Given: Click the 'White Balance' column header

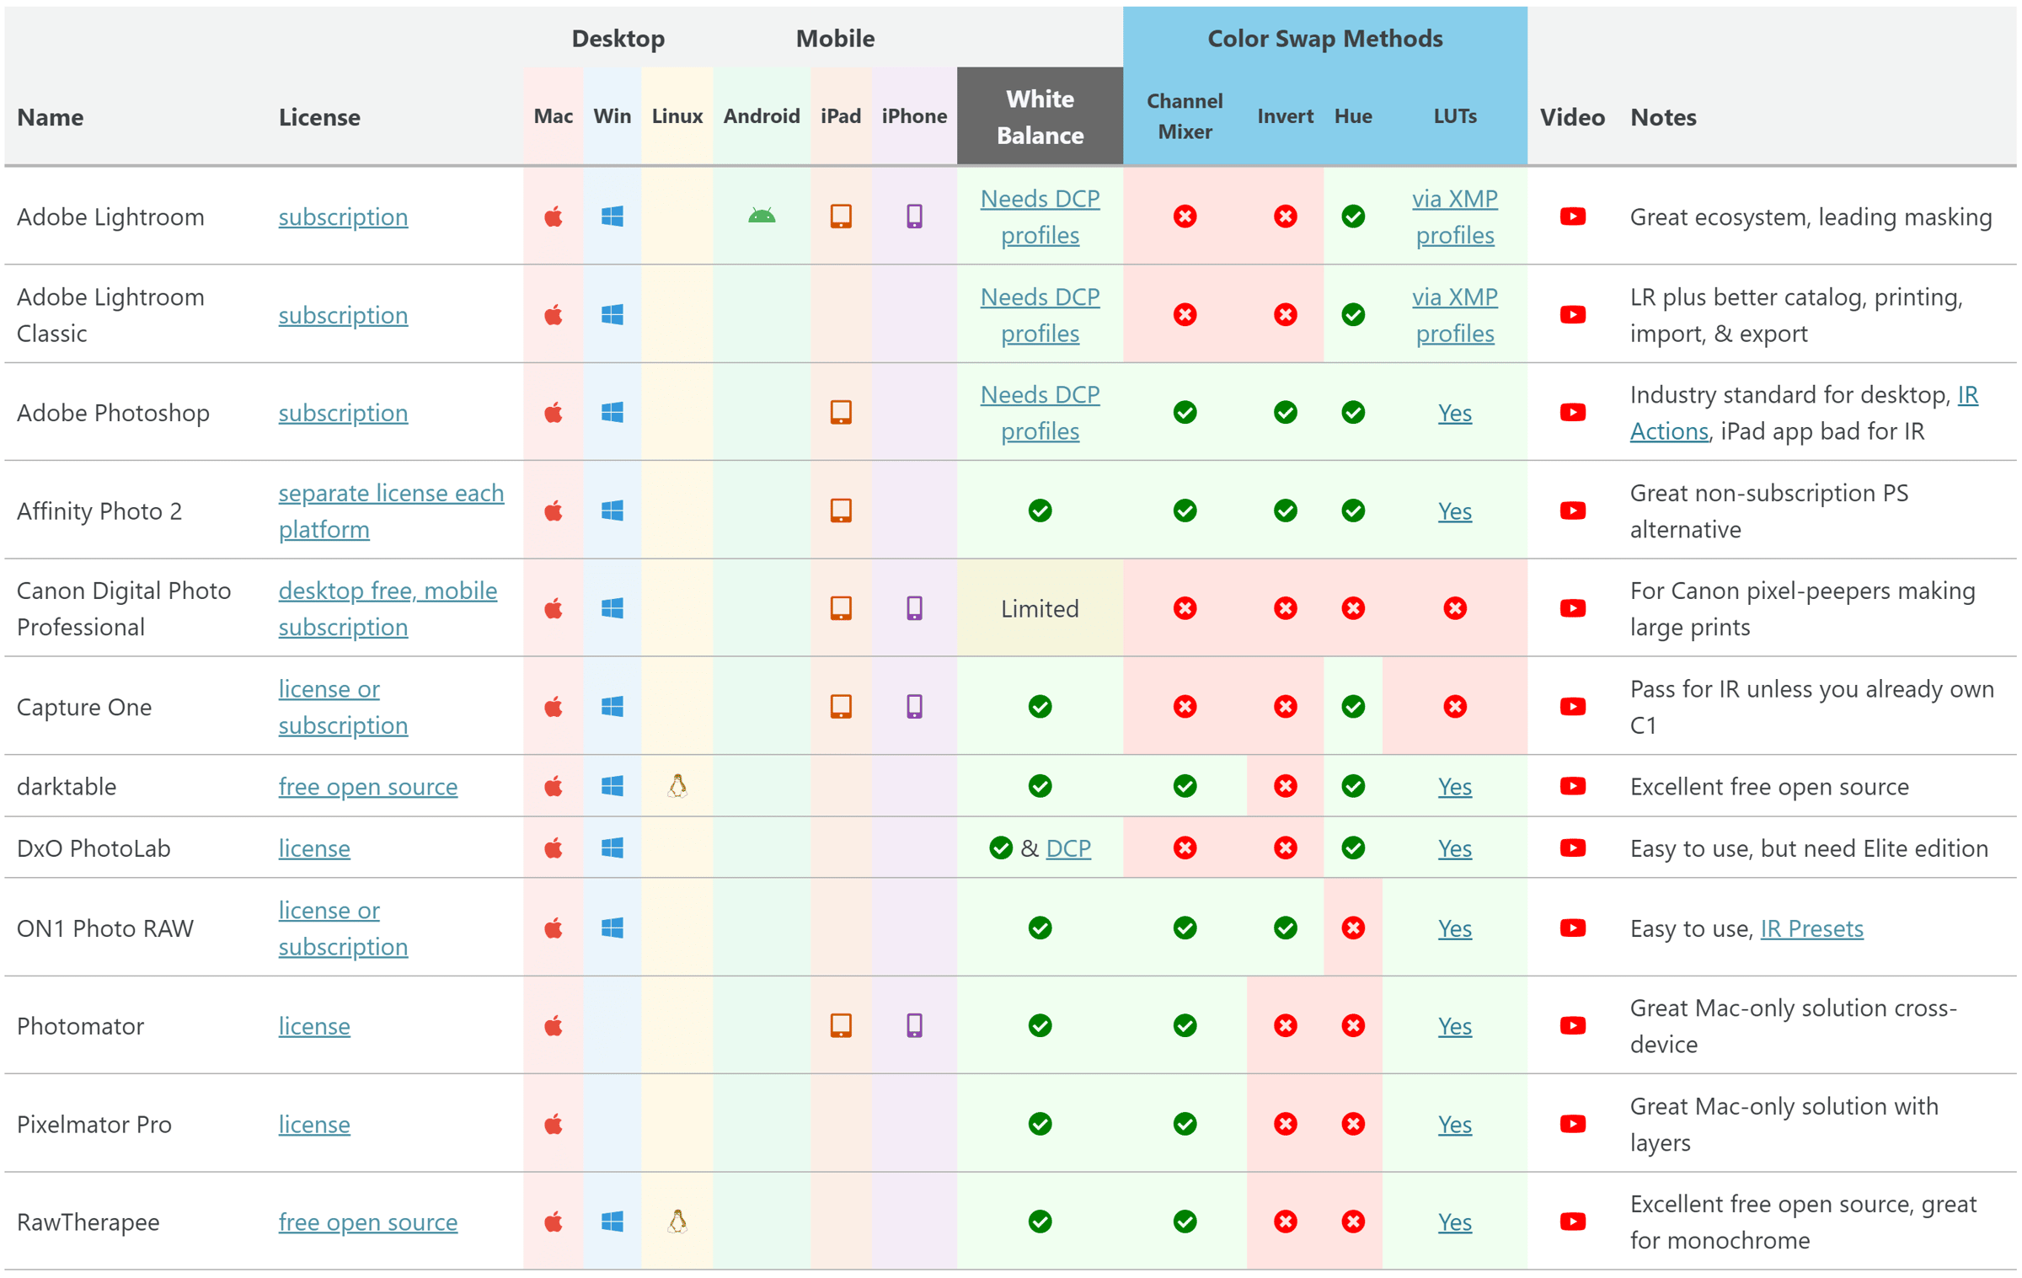Looking at the screenshot, I should tap(1040, 116).
